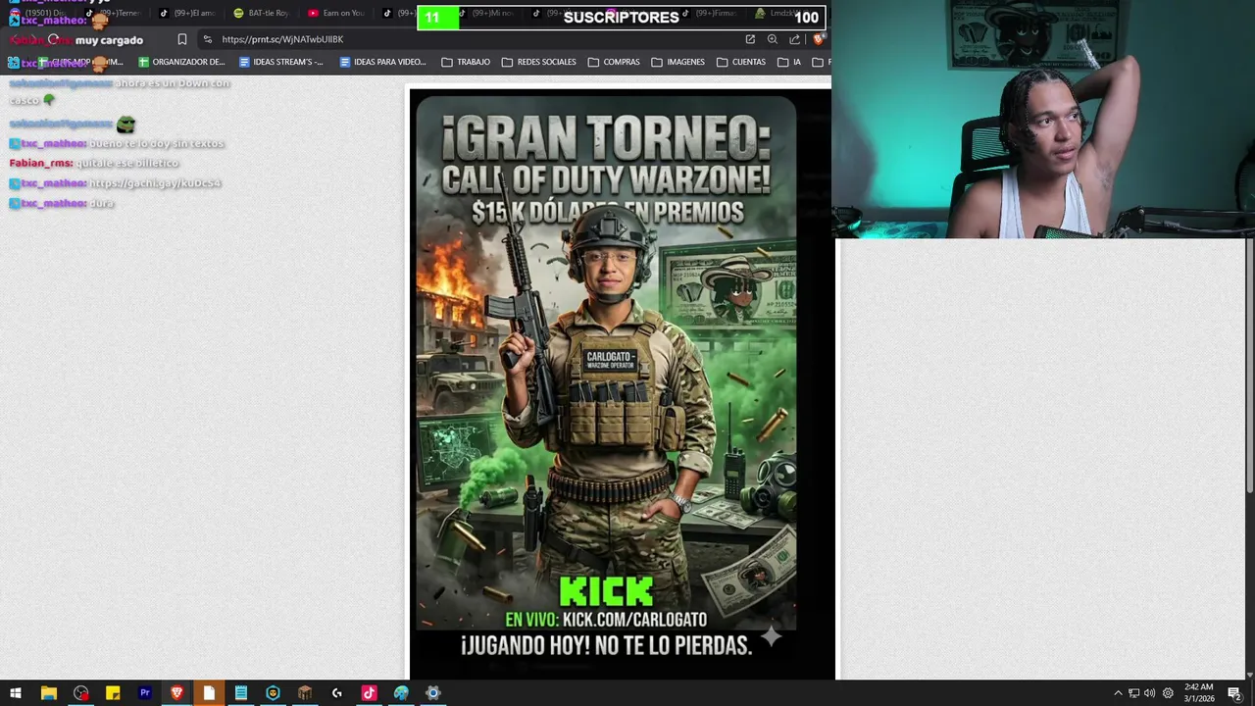Open Adobe Premiere Pro from the taskbar
This screenshot has width=1255, height=706.
144,693
